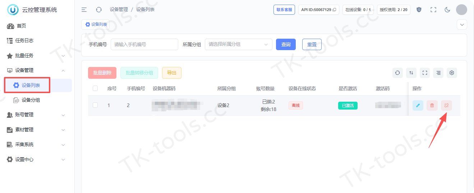Click the 离线 status tag

296,105
